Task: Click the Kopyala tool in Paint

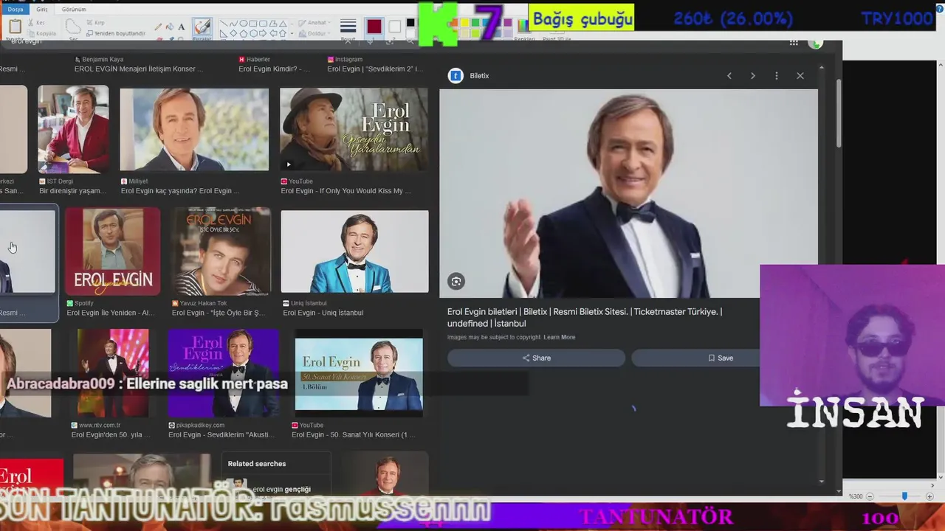Action: click(42, 33)
